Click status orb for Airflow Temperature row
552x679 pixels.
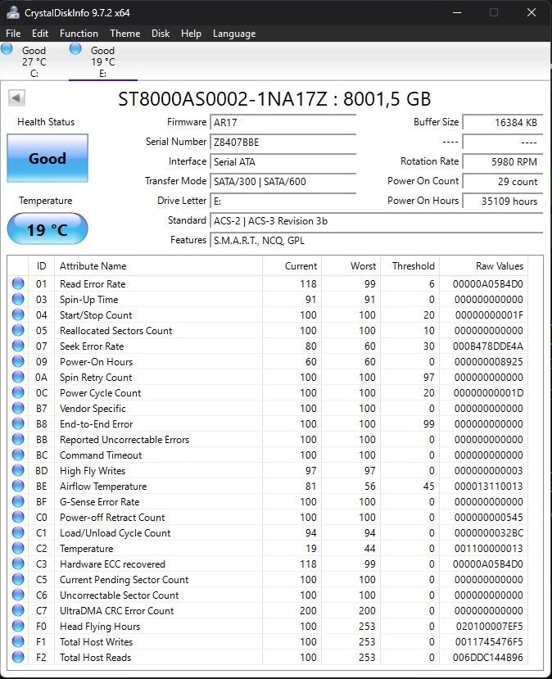[18, 487]
